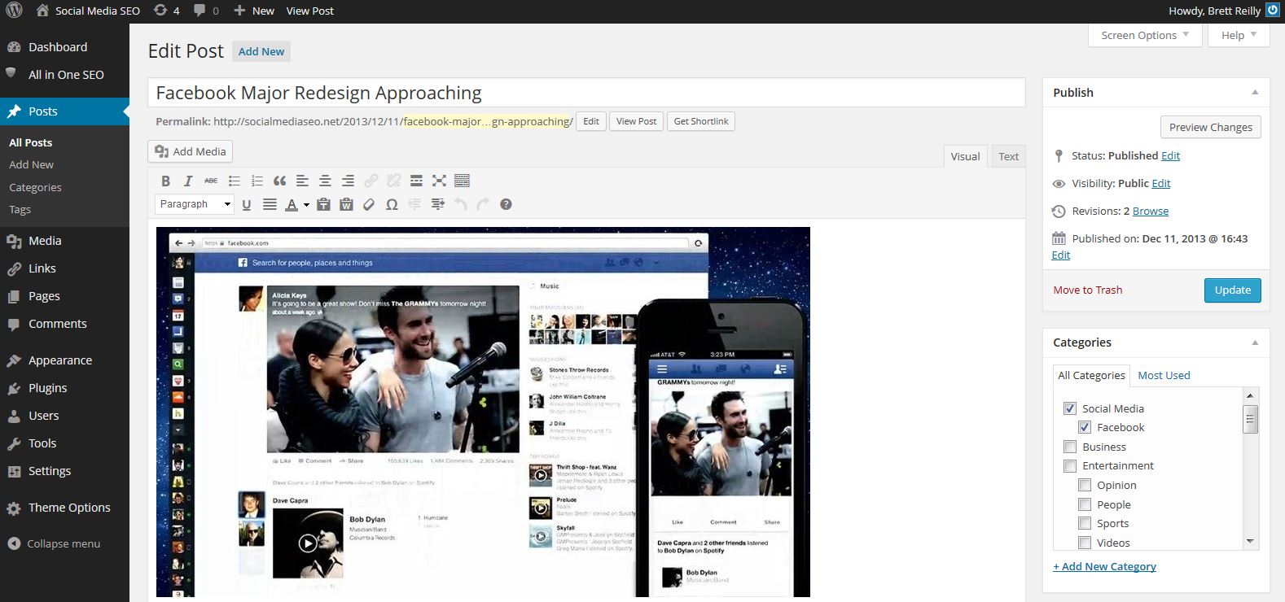Underline the selected text
Viewport: 1285px width, 602px height.
247,204
